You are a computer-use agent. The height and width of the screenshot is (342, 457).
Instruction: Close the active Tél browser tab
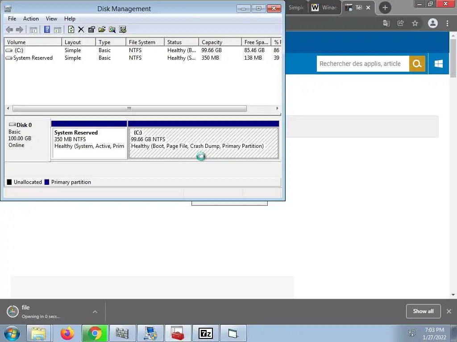pos(368,8)
